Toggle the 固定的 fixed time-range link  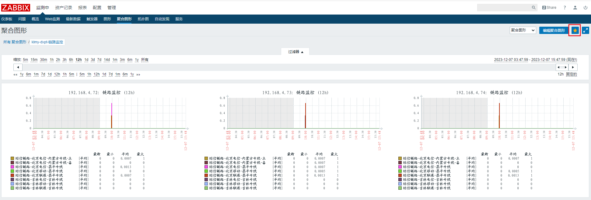click(571, 74)
